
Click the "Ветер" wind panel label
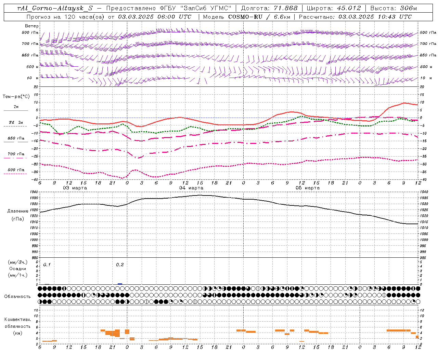[32, 26]
